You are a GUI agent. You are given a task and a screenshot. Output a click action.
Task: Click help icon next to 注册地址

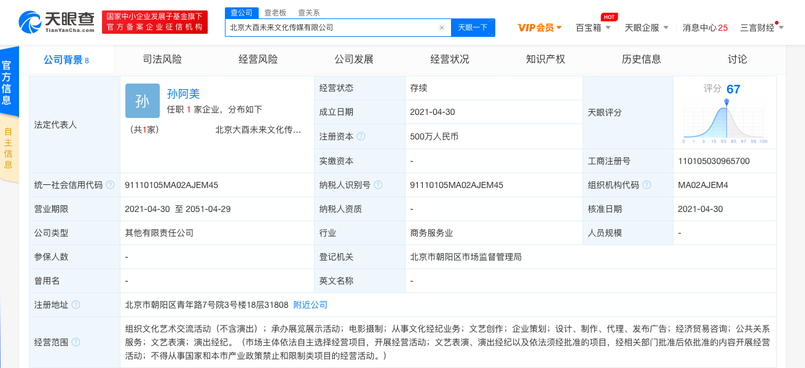76,305
